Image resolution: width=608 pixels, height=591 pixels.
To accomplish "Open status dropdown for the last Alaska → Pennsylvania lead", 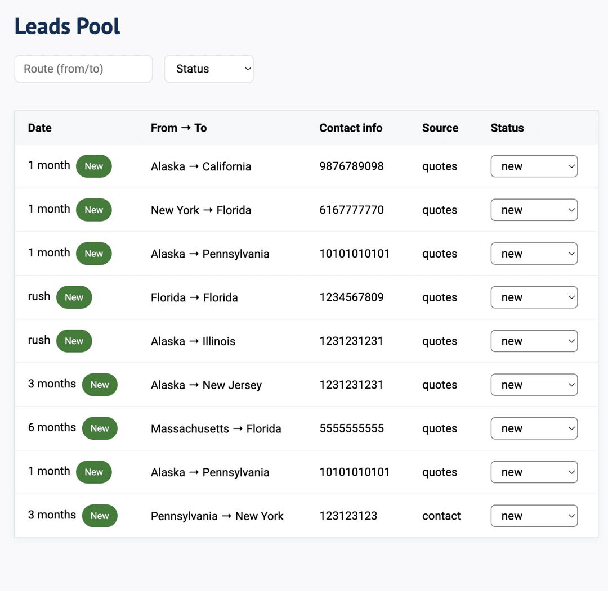I will pos(534,472).
